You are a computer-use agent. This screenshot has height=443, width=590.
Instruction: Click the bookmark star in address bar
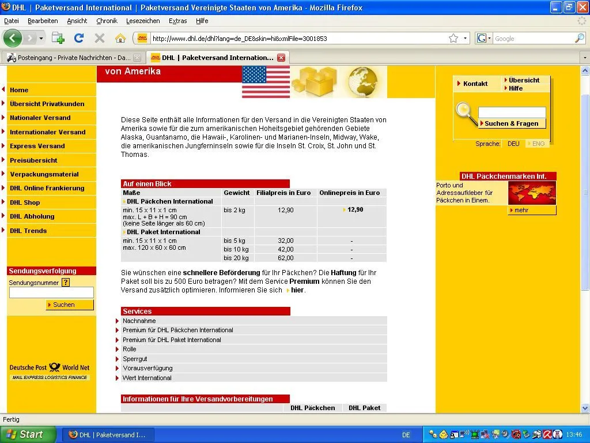453,39
